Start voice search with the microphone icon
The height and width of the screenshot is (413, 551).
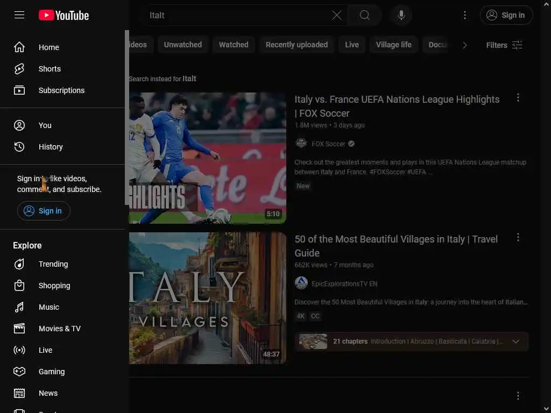pos(401,15)
